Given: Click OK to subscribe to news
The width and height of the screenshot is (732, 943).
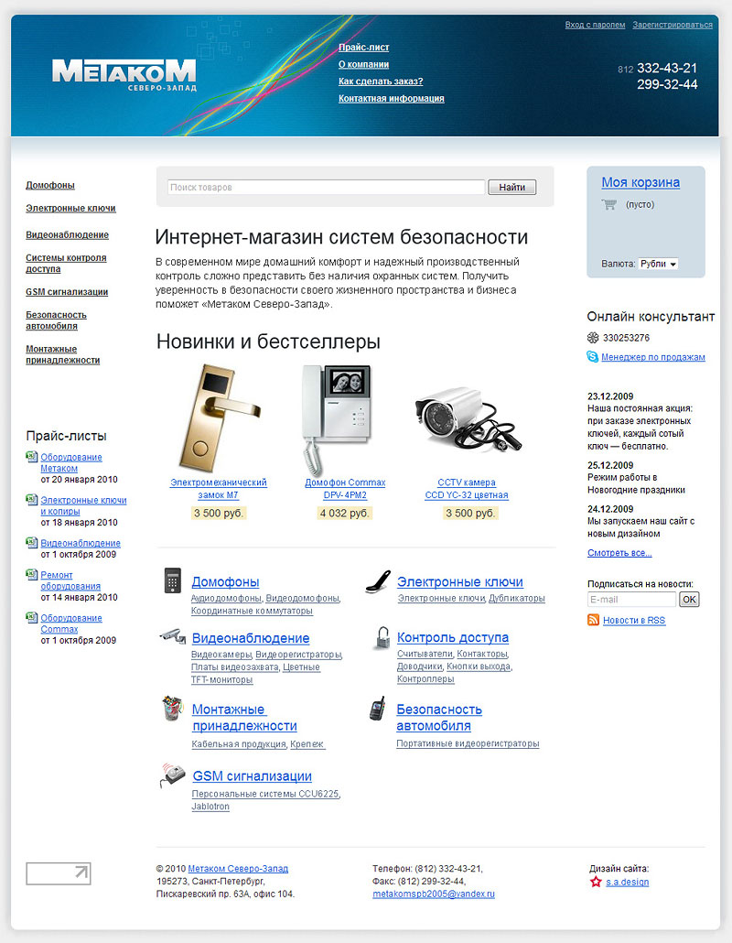Looking at the screenshot, I should [x=688, y=599].
